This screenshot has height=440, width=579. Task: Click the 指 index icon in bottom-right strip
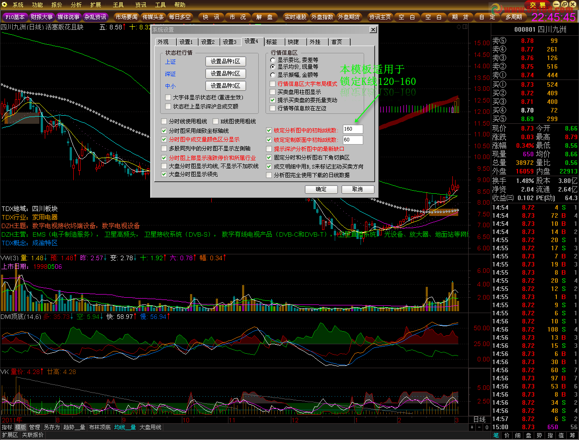click(x=550, y=435)
